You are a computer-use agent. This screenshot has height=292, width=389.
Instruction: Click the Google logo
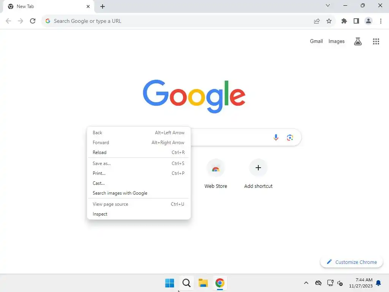coord(194,96)
